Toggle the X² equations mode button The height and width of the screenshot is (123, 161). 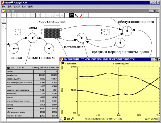tap(4, 26)
